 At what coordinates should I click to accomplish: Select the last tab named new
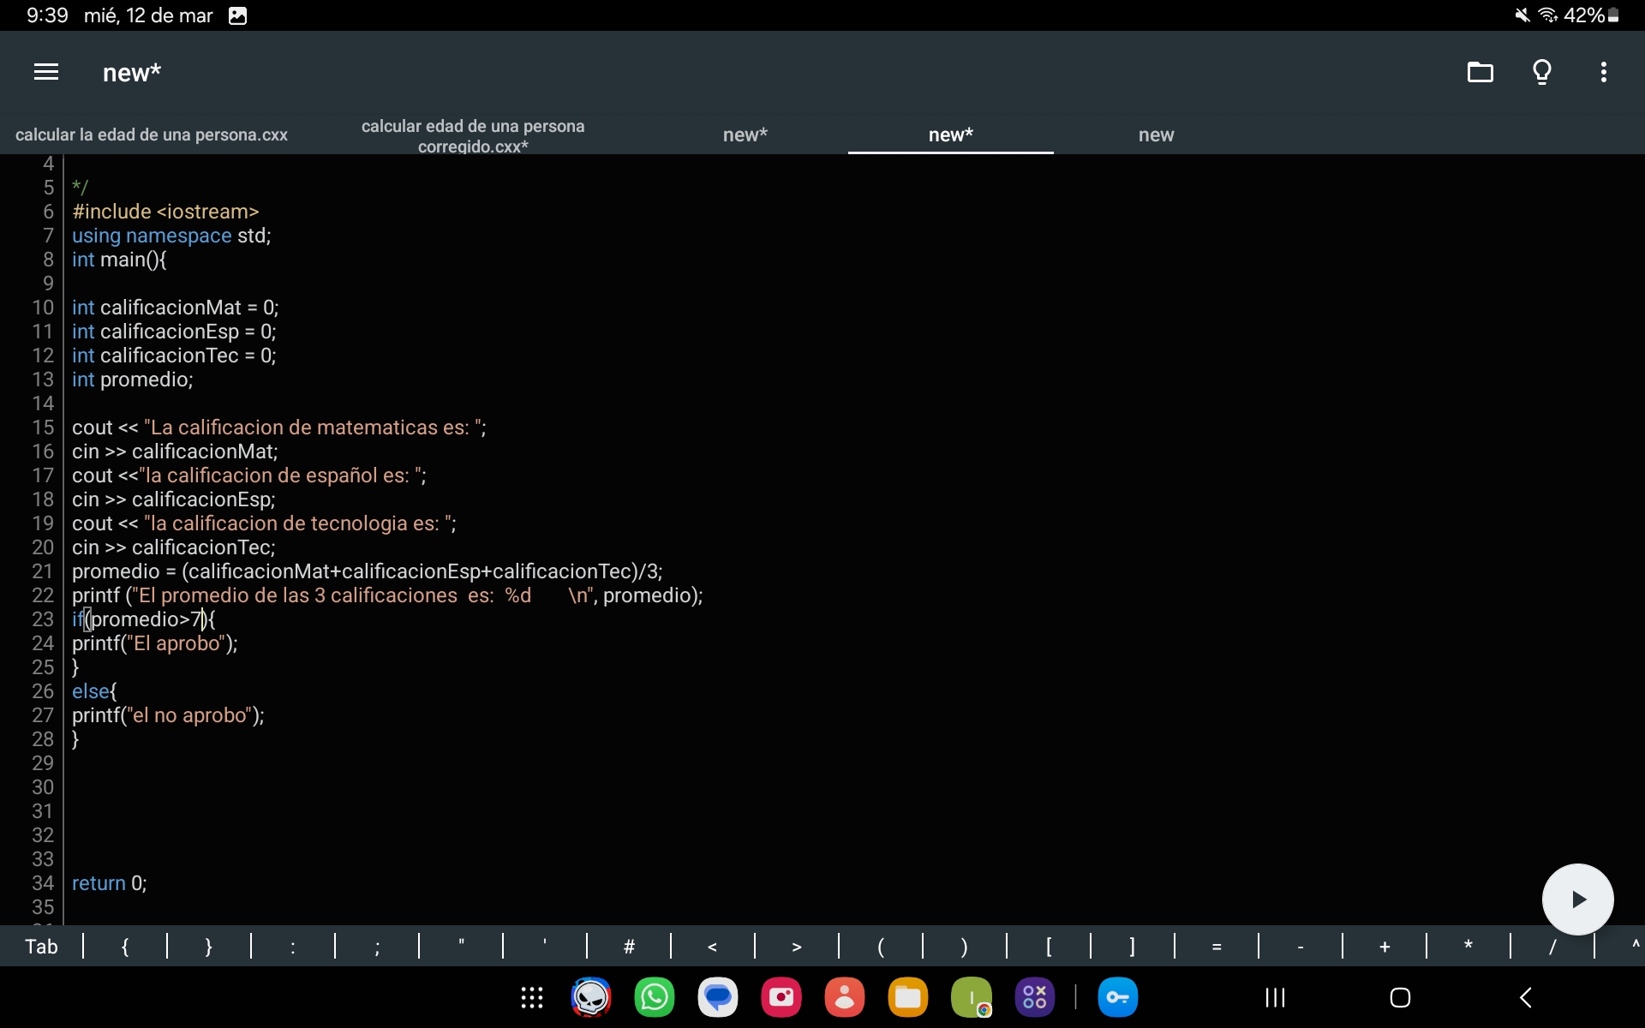tap(1156, 135)
